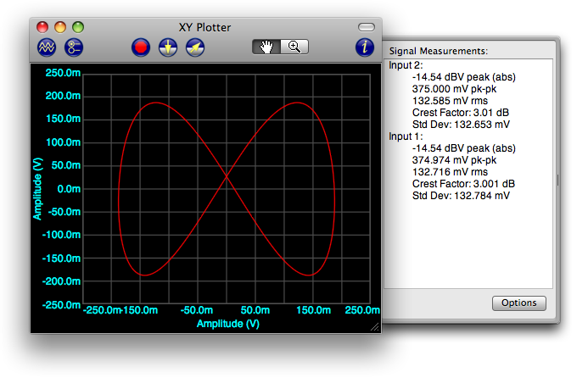The height and width of the screenshot is (378, 588).
Task: Click the 'Input 1:' measurement heading
Action: [x=406, y=136]
